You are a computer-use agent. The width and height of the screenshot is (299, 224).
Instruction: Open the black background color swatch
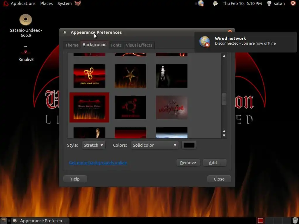(189, 145)
